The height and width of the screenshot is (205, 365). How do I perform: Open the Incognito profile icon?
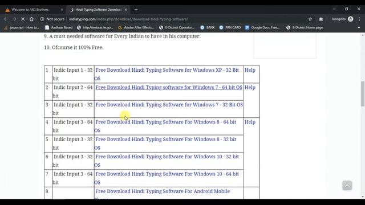[x=351, y=19]
